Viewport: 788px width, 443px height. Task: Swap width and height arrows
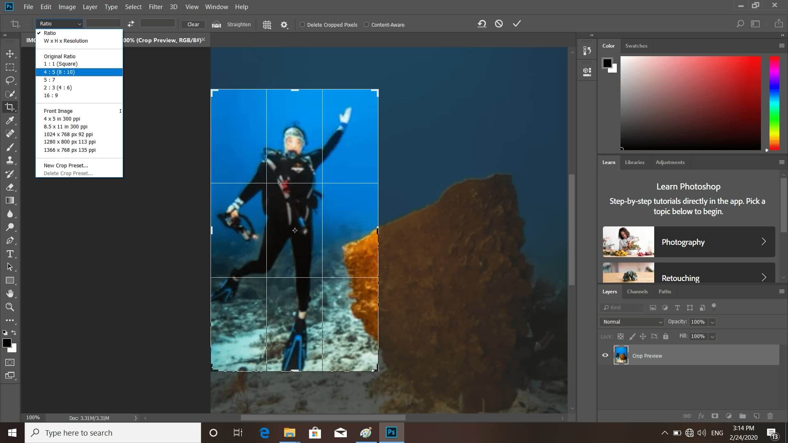(x=131, y=24)
